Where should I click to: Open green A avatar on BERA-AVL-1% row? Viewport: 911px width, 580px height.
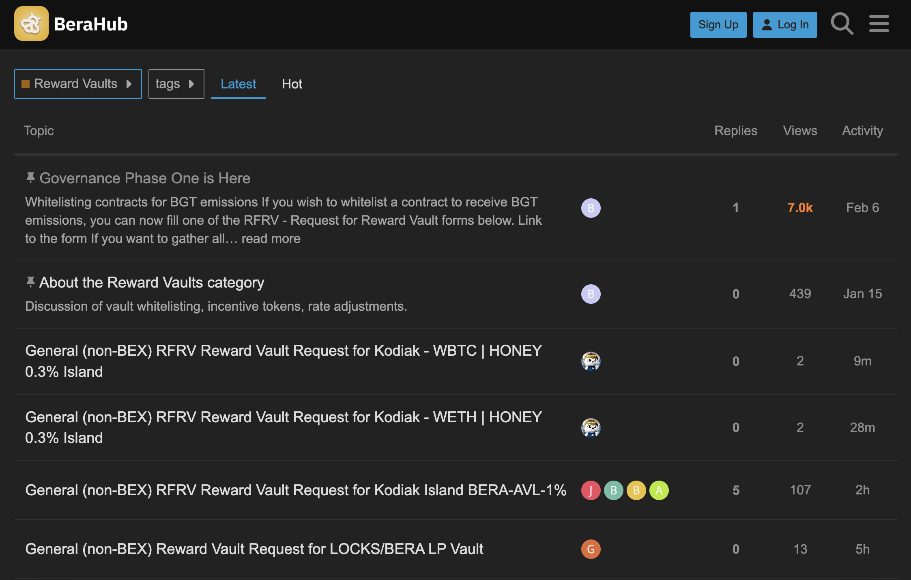click(659, 490)
